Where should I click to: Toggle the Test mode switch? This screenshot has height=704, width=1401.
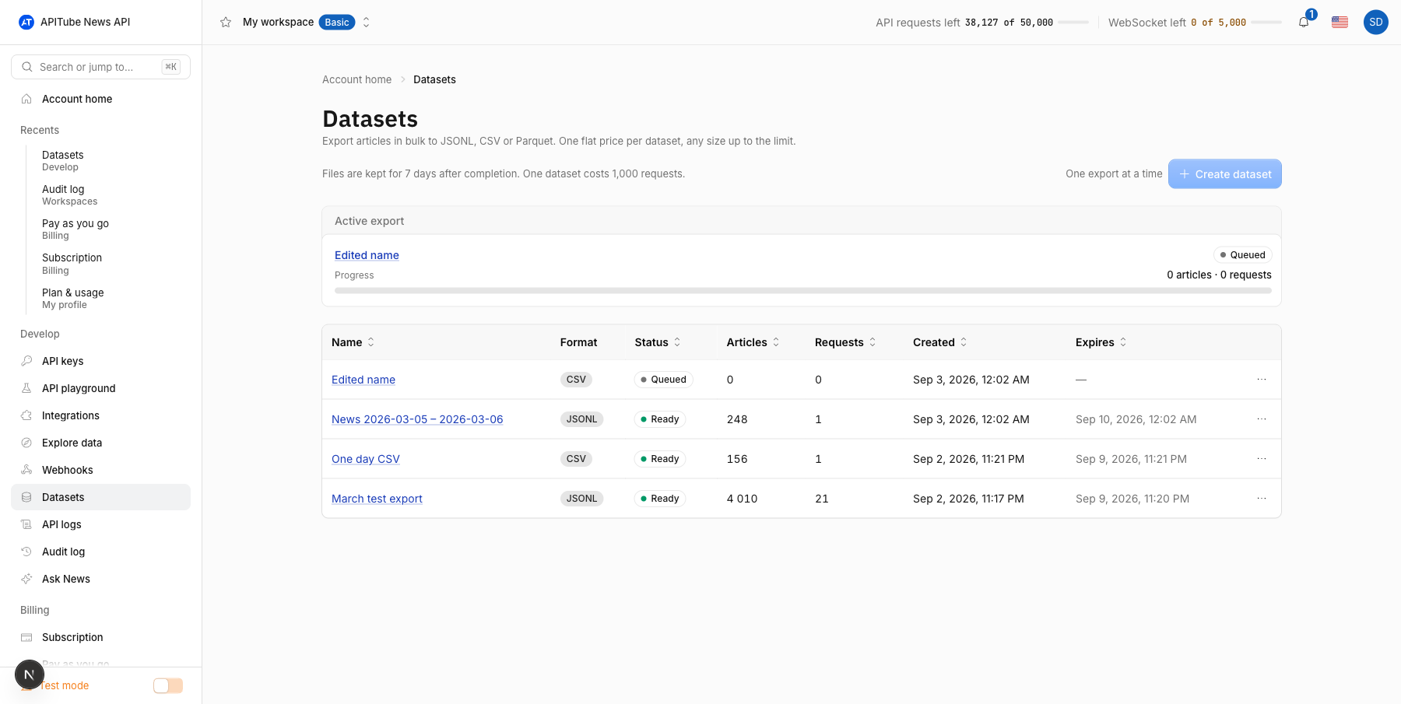coord(167,685)
